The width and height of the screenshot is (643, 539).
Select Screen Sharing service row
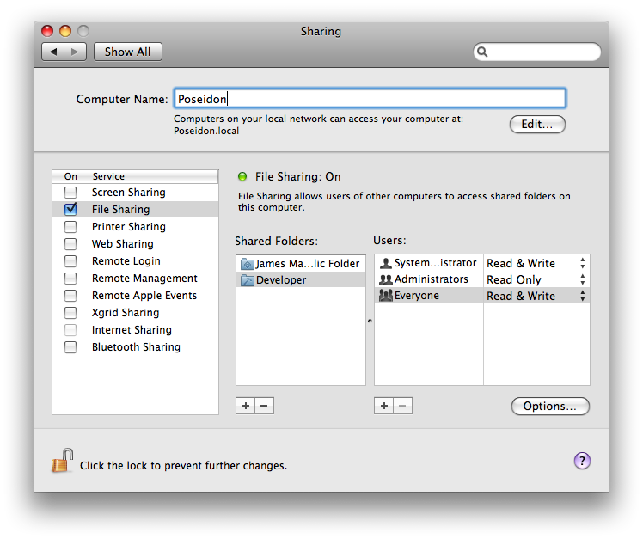pos(135,192)
